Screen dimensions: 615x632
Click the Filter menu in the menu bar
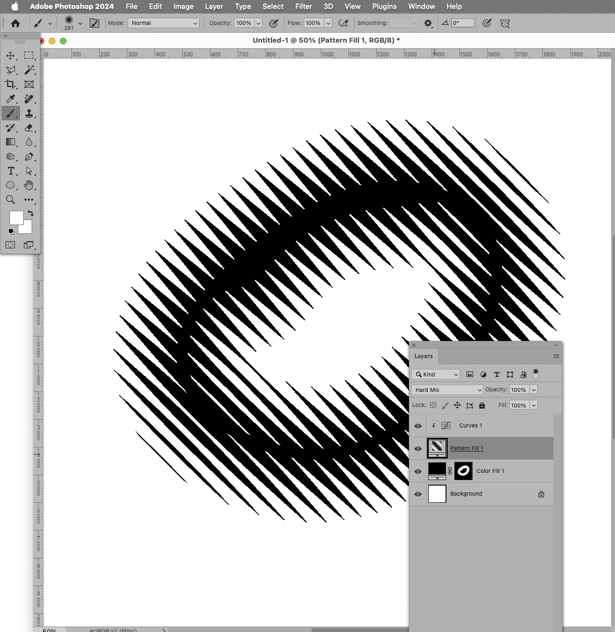coord(303,6)
